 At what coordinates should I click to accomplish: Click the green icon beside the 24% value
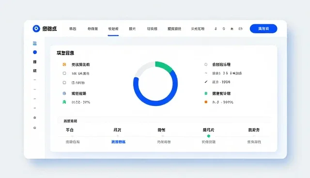pyautogui.click(x=64, y=102)
